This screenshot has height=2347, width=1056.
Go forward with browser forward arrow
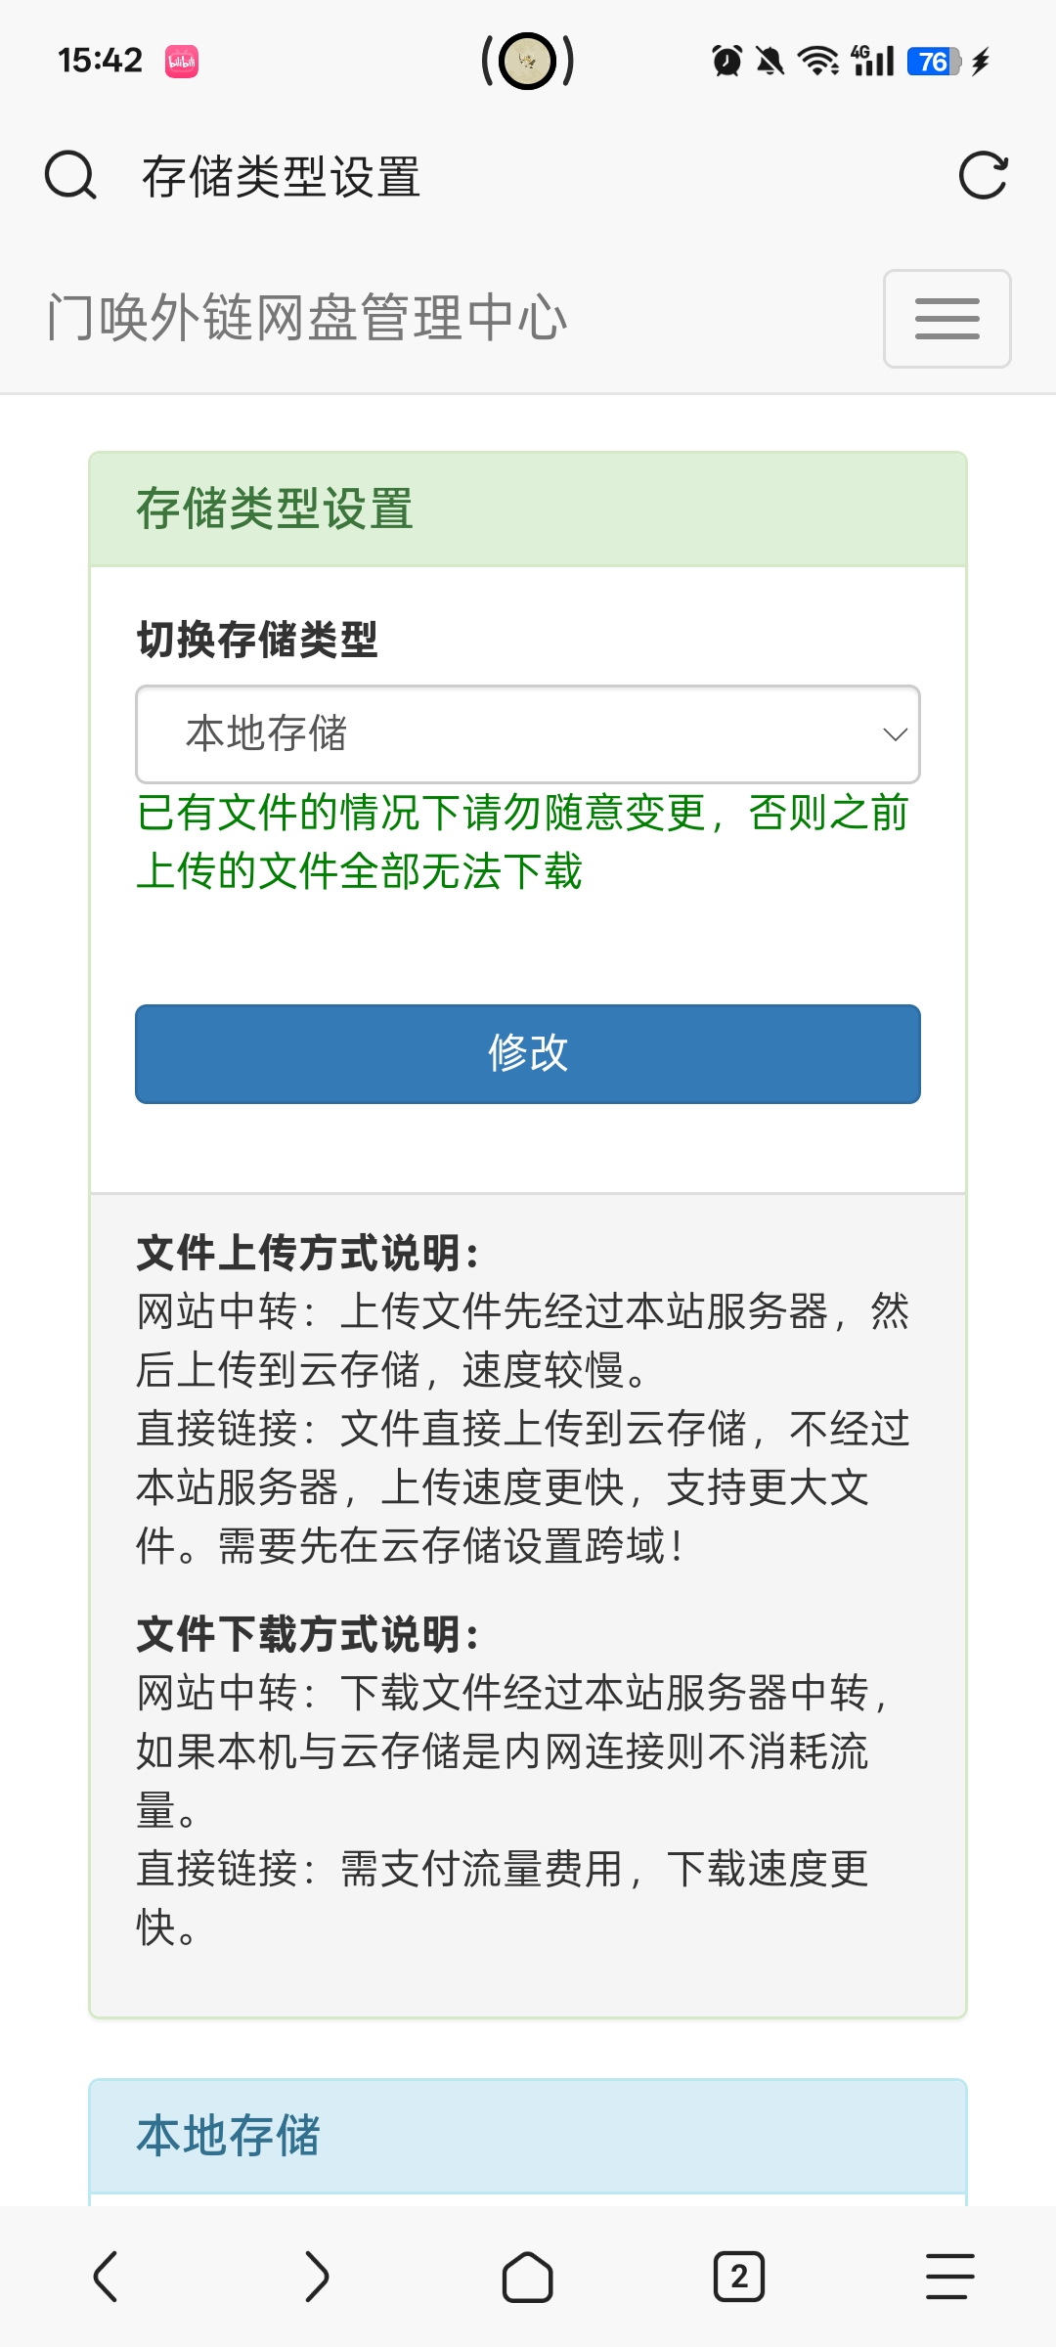(317, 2277)
